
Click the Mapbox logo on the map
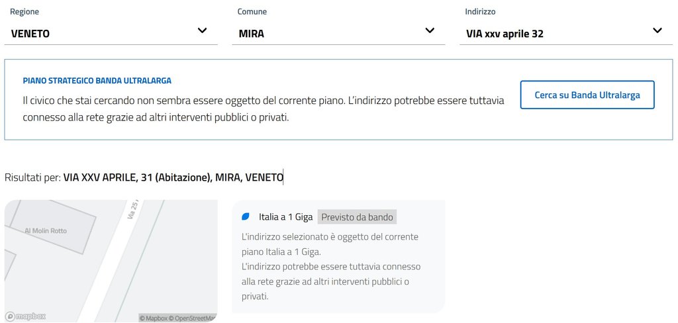(x=26, y=316)
